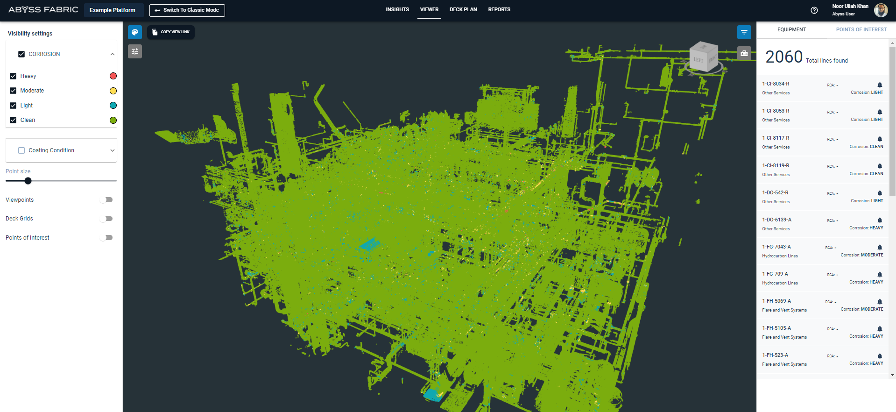896x412 pixels.
Task: Uncheck the Heavy corrosion checkbox
Action: pyautogui.click(x=13, y=76)
